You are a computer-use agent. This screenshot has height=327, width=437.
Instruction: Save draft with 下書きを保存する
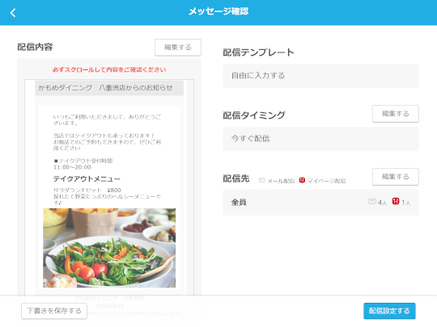54,311
